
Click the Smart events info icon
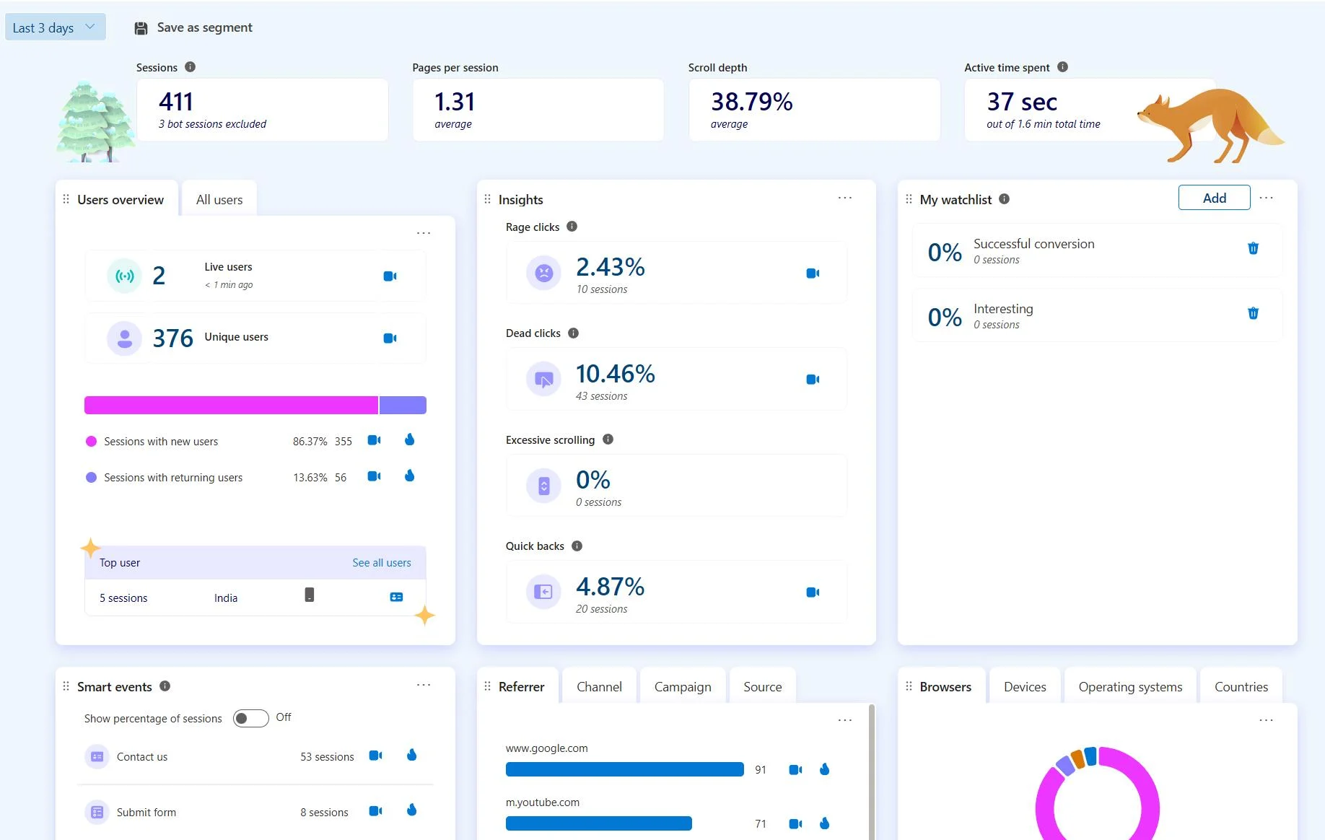click(x=165, y=686)
